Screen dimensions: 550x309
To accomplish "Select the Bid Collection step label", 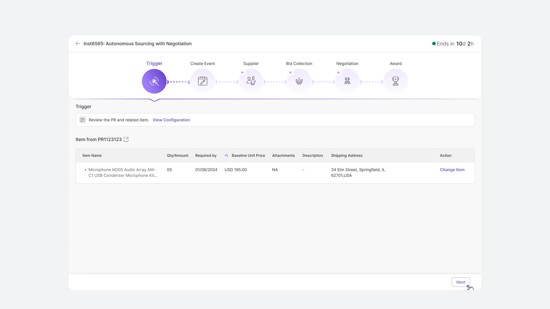I will [x=299, y=64].
